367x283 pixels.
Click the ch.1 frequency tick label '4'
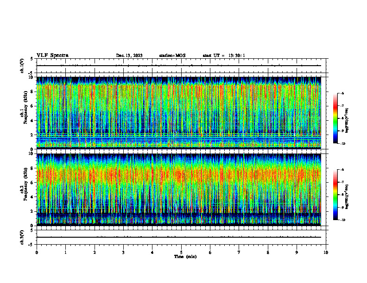click(x=32, y=121)
